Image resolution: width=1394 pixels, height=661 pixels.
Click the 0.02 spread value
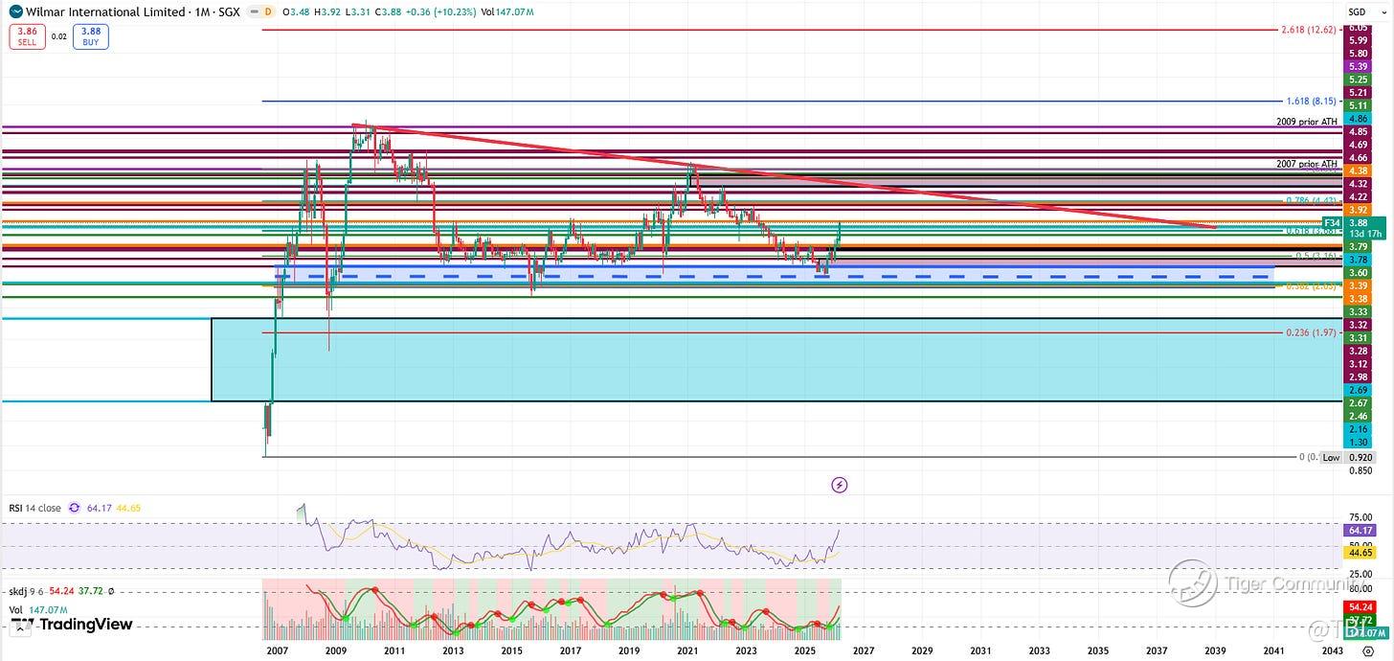click(x=59, y=36)
